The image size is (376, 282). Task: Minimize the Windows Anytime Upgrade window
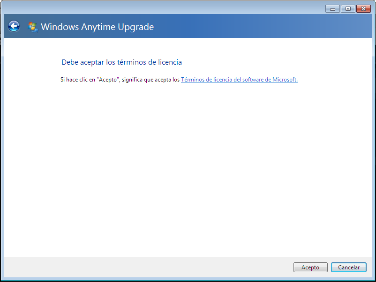[332, 9]
